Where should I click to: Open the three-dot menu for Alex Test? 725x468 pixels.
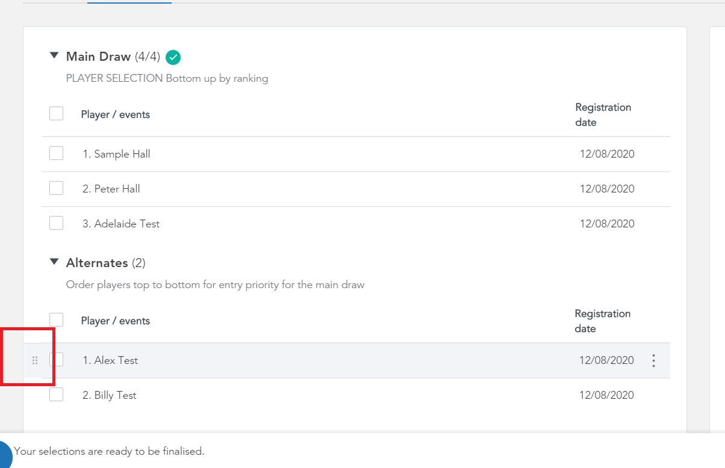tap(653, 360)
